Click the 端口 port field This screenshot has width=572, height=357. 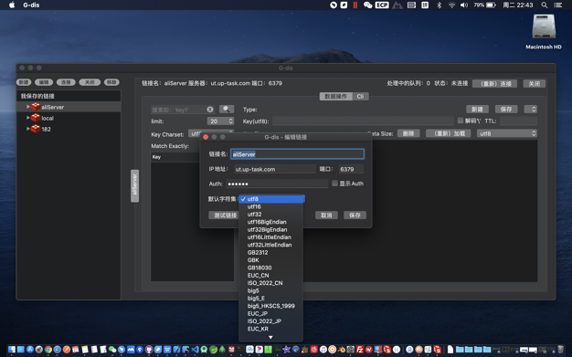[351, 169]
